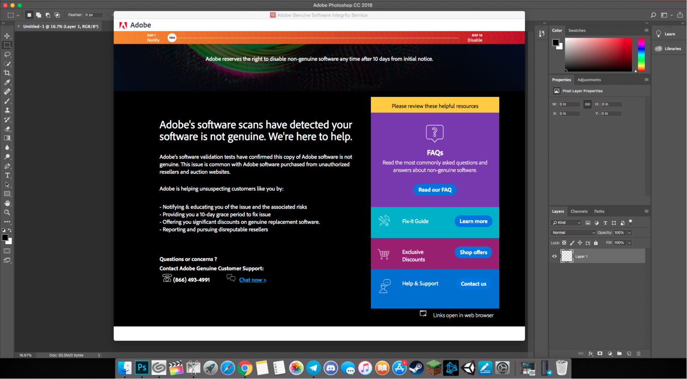
Task: Open the Normal blend mode dropdown
Action: 573,232
